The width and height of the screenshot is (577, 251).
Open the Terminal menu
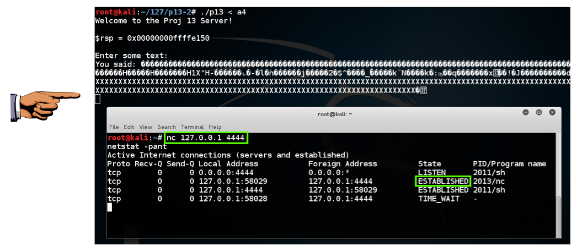tap(192, 127)
